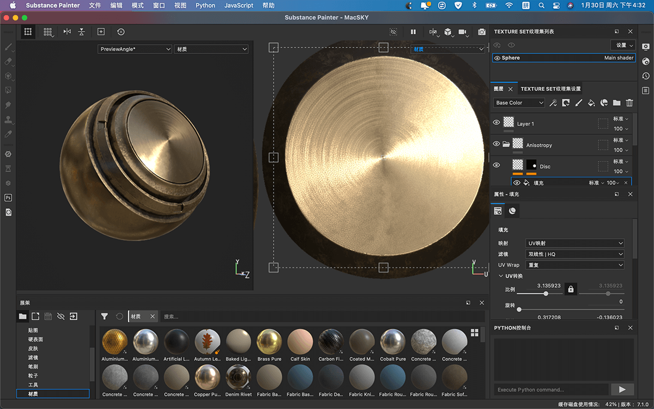Add a magic wand effect to layer

tap(553, 103)
